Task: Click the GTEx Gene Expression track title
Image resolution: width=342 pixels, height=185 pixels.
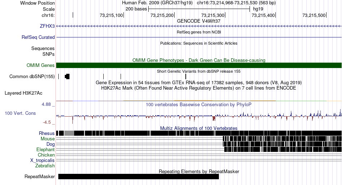Action: (x=199, y=83)
